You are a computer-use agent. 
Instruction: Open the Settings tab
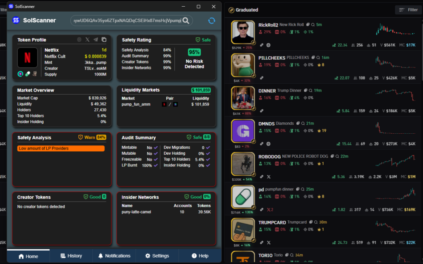click(157, 256)
